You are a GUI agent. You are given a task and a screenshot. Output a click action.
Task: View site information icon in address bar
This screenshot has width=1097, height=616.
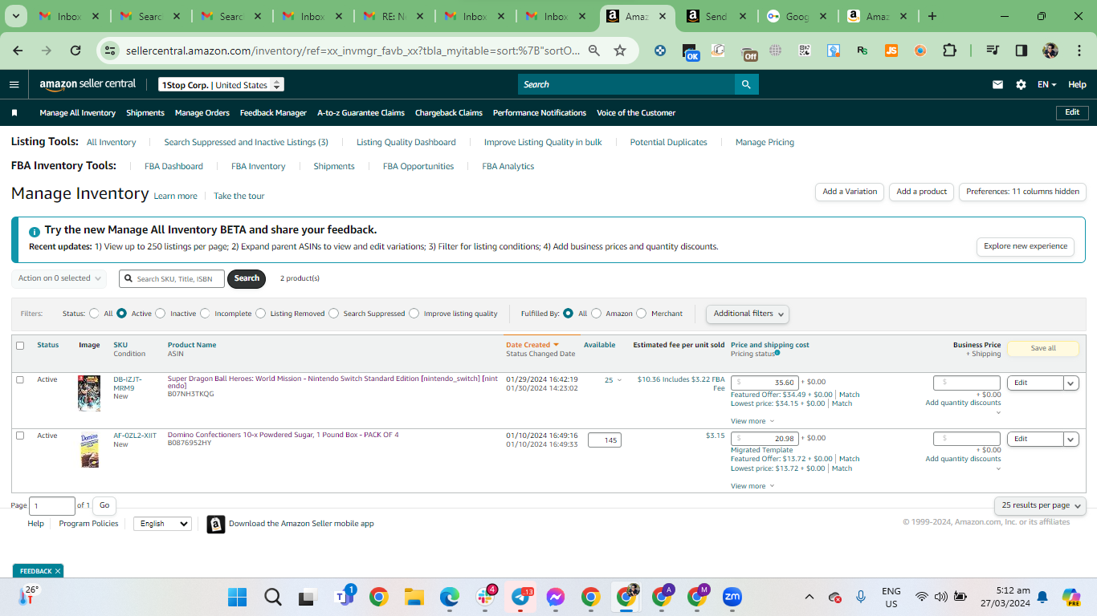click(x=110, y=51)
